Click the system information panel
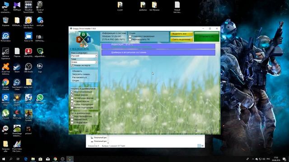The width and height of the screenshot is (289, 162). coord(114,36)
